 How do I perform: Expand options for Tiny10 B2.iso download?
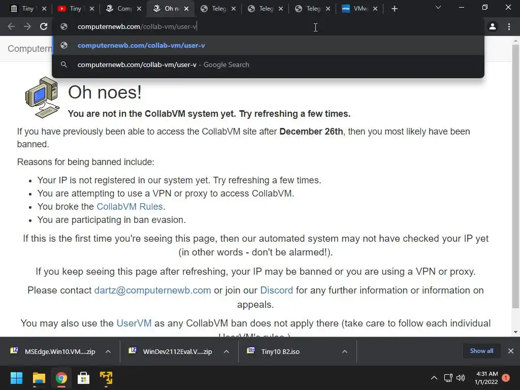345,351
